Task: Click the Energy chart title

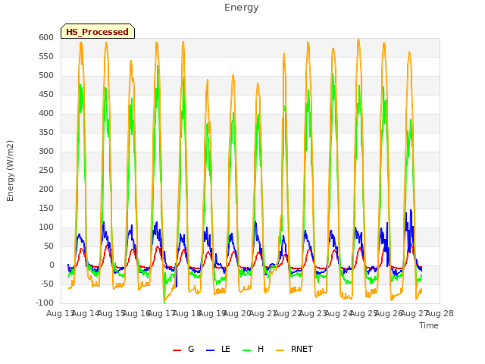Action: [242, 8]
